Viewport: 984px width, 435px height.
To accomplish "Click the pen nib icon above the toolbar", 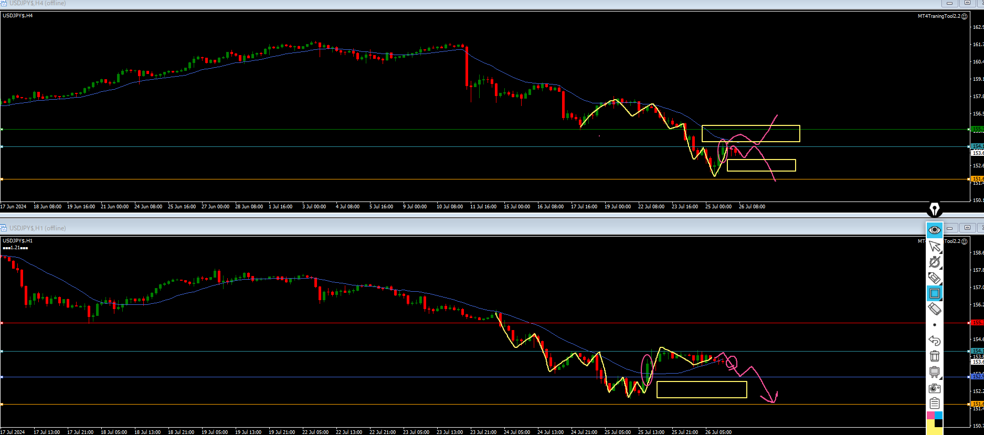I will point(935,209).
